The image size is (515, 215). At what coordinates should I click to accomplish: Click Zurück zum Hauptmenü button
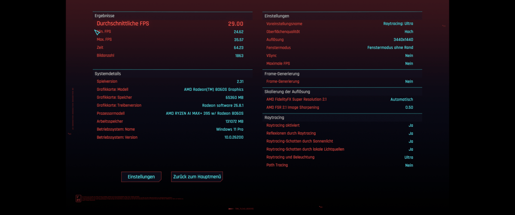[x=197, y=176]
